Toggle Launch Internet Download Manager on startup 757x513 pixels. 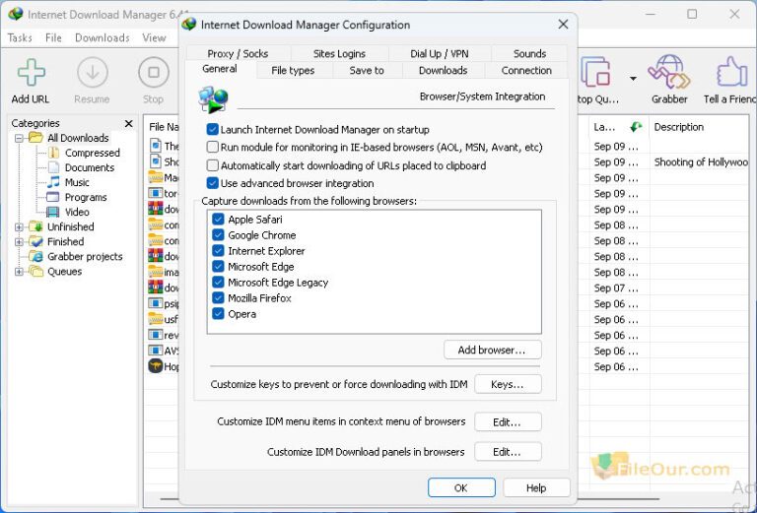coord(213,129)
